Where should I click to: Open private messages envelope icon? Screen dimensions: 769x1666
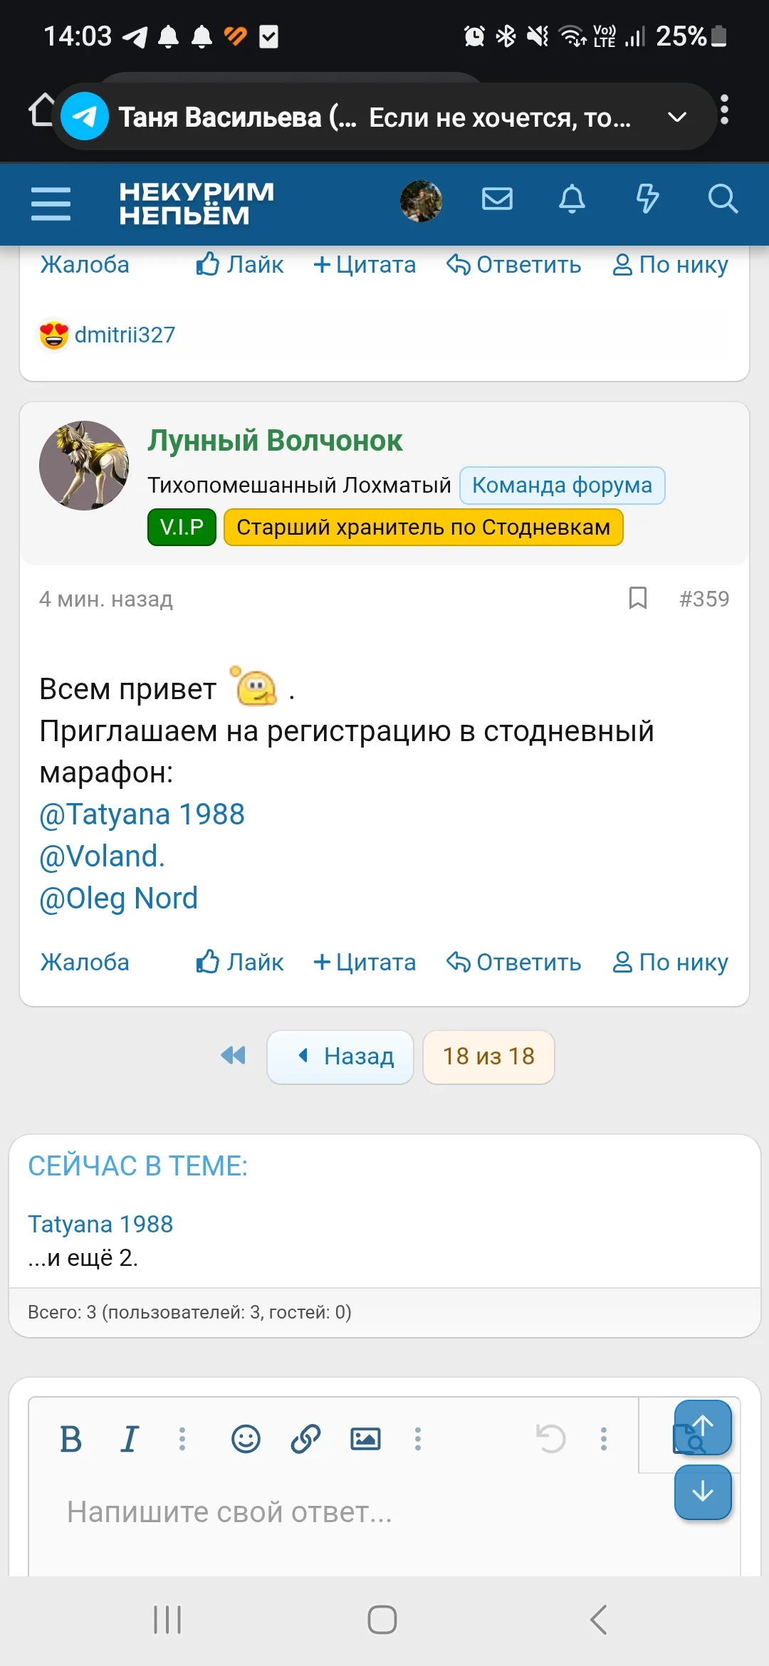[x=497, y=199]
